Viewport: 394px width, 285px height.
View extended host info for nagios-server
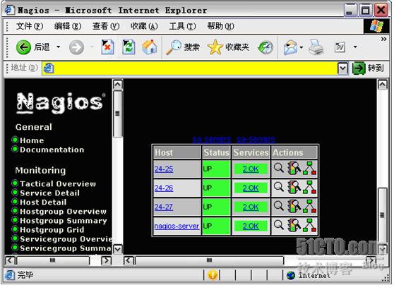pyautogui.click(x=279, y=225)
